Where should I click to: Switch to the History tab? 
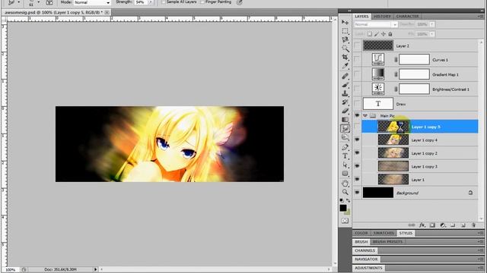point(382,16)
